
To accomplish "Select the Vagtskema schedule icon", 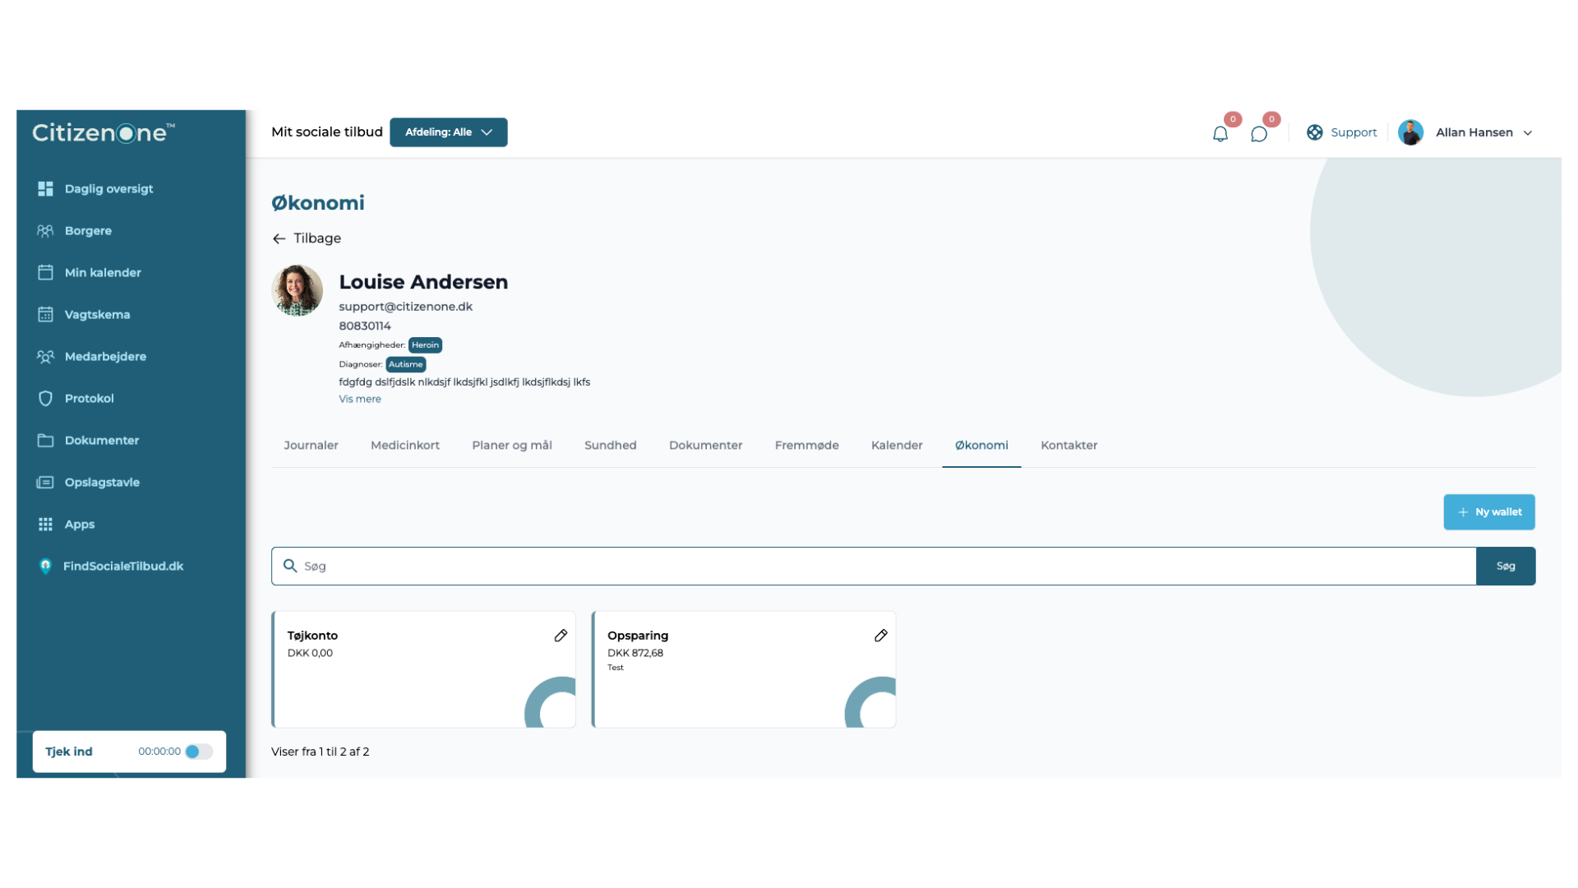I will point(45,314).
